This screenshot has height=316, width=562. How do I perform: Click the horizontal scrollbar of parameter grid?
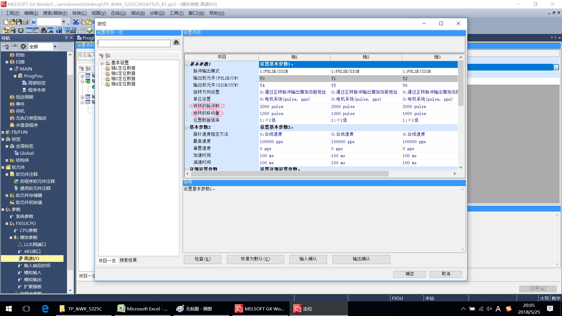[x=289, y=174]
